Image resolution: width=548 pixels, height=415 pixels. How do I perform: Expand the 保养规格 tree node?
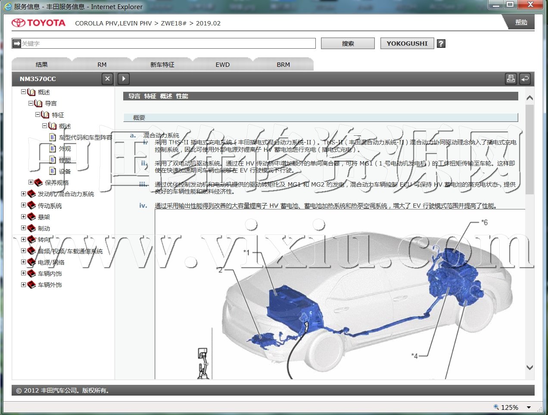coord(31,182)
